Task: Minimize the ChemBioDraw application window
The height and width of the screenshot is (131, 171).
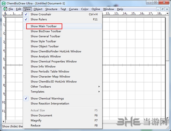Action: click(x=149, y=2)
